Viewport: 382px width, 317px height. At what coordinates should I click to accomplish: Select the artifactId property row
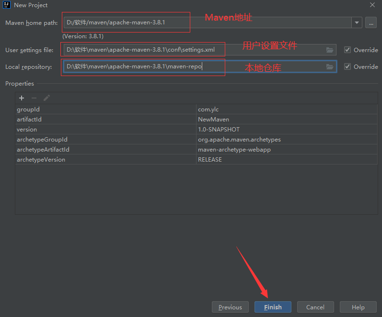click(105, 120)
